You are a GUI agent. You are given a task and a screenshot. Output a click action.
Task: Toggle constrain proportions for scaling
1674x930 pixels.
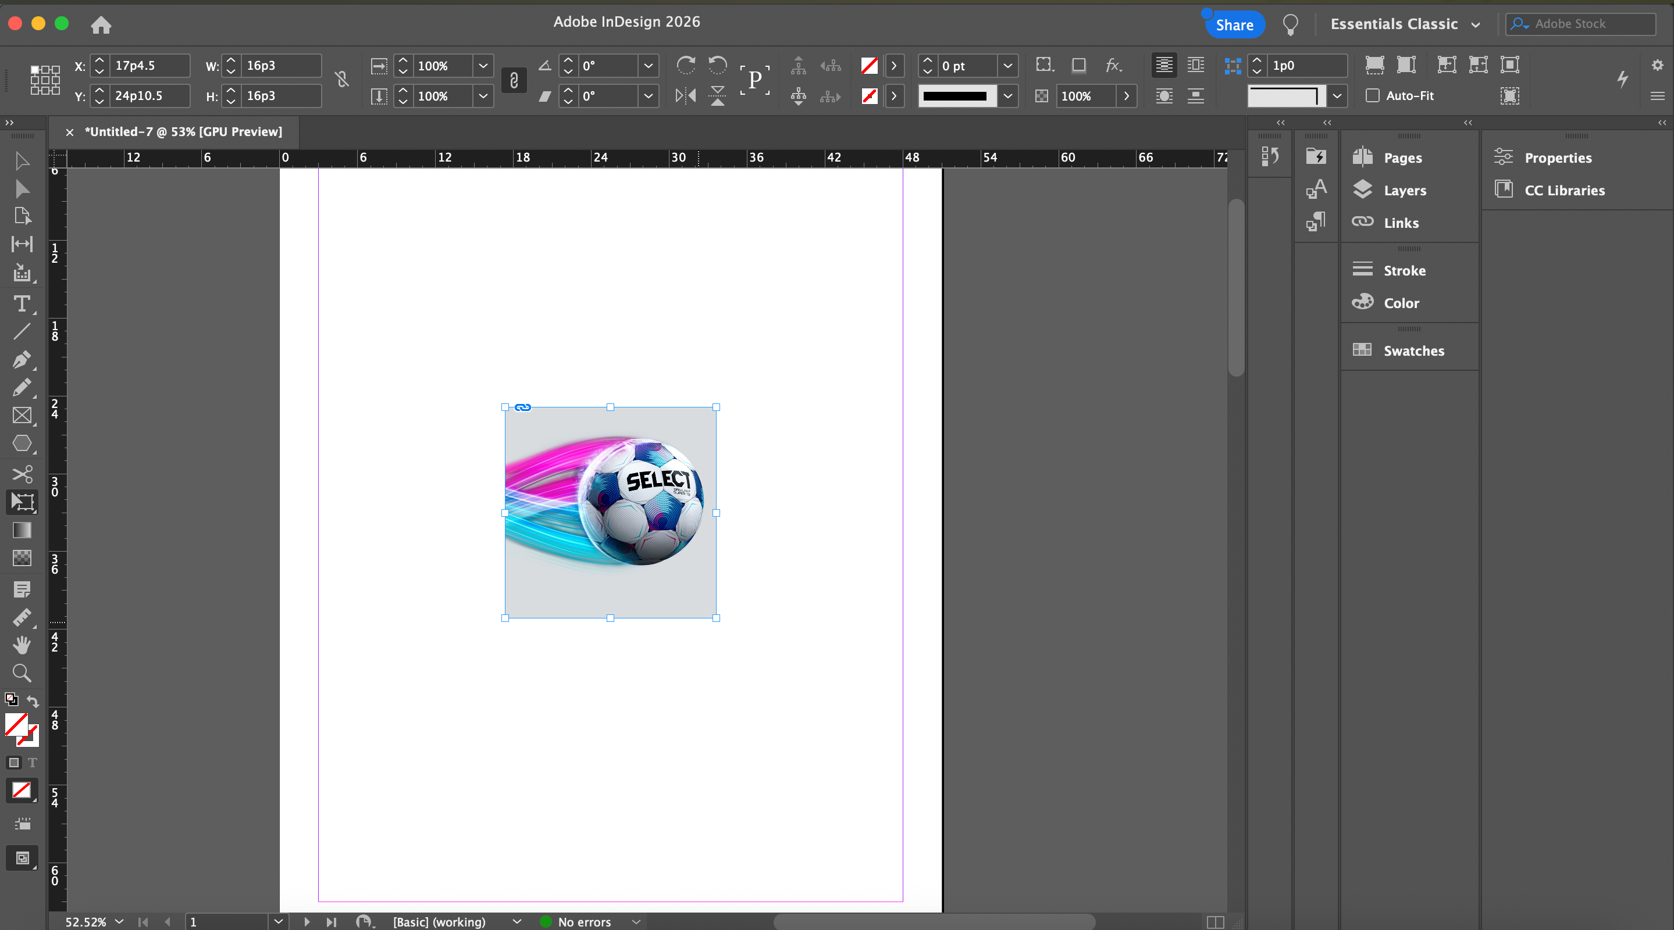[x=514, y=81]
